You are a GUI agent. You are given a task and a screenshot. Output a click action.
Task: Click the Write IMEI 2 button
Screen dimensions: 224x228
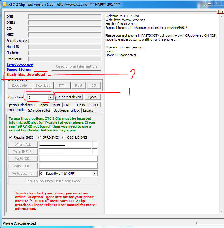pyautogui.click(x=23, y=152)
